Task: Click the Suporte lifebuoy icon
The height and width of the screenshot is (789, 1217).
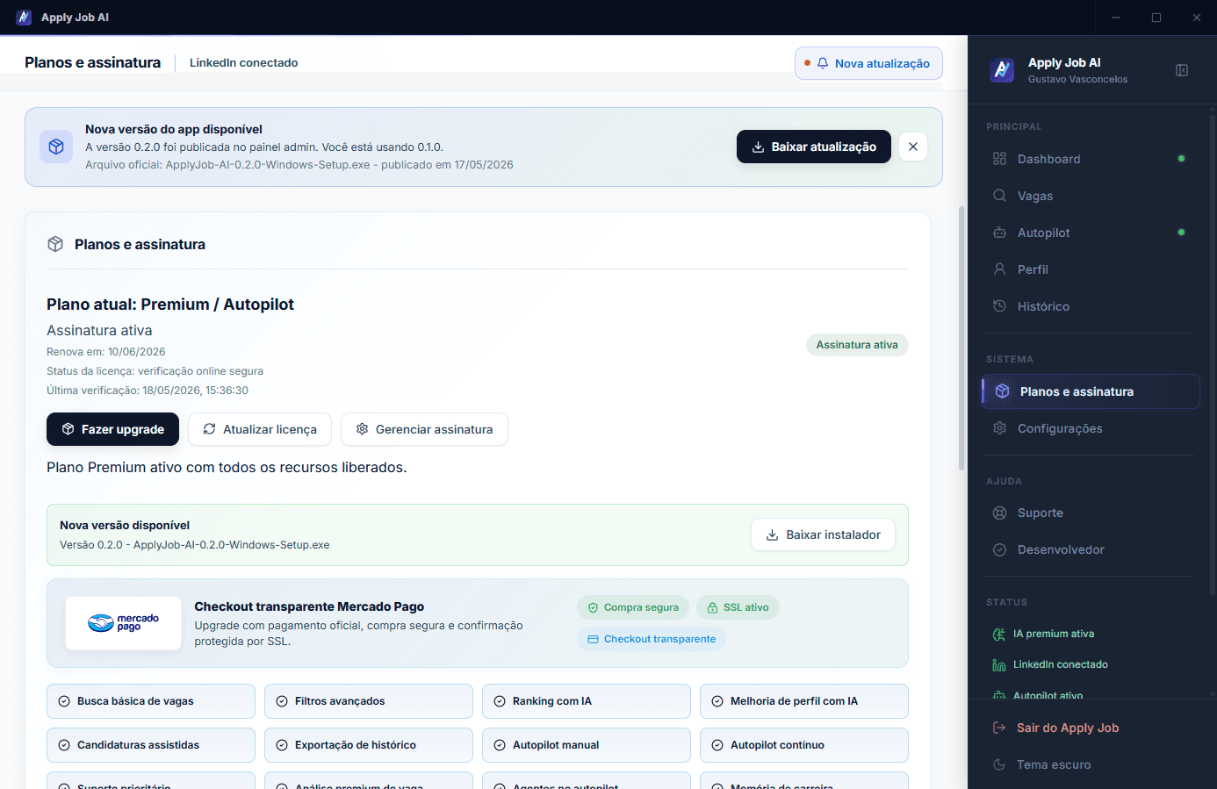Action: coord(999,513)
